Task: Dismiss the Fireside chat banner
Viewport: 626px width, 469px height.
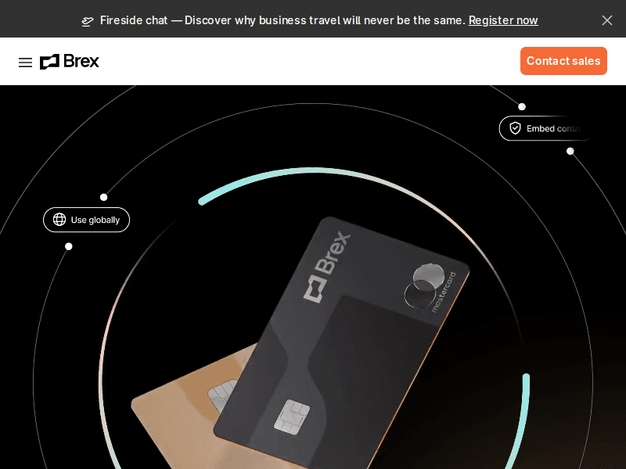Action: (x=607, y=20)
